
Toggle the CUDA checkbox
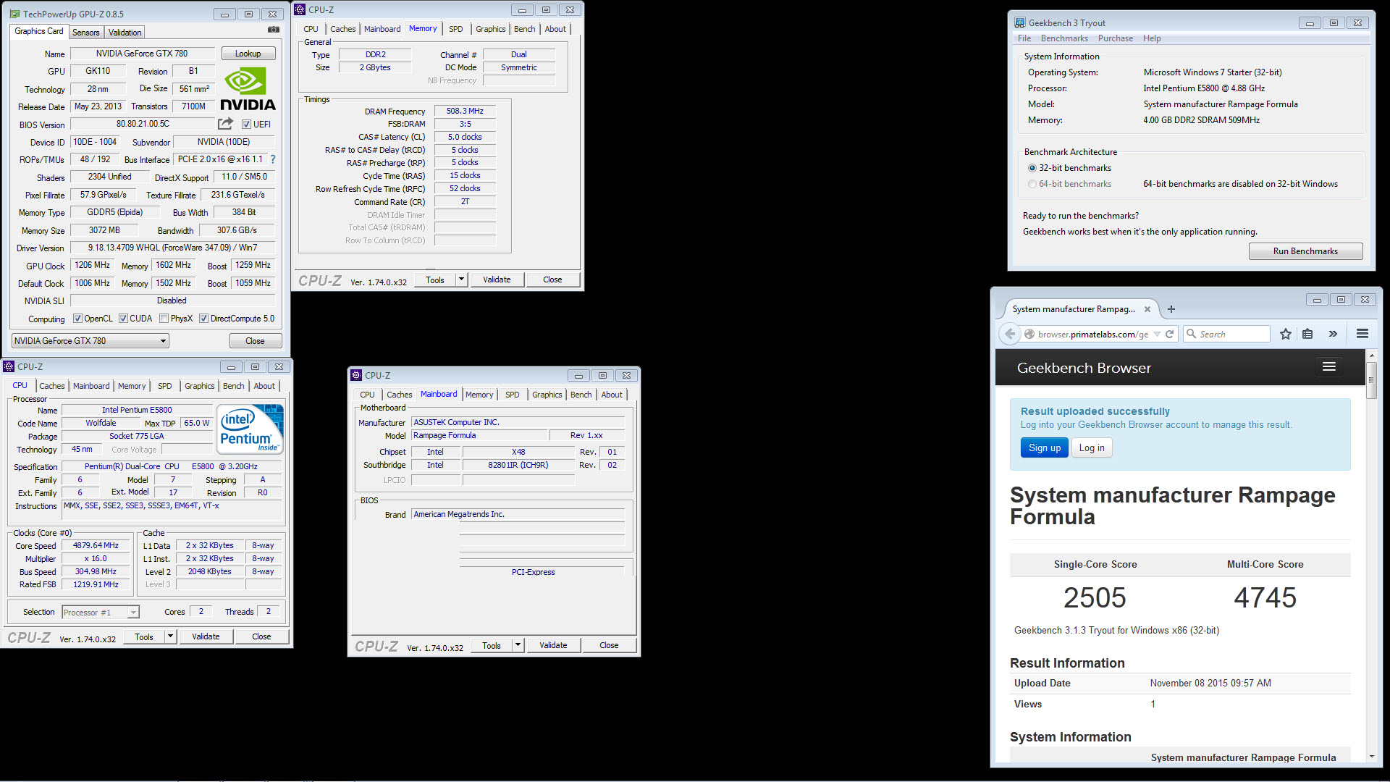tap(123, 319)
